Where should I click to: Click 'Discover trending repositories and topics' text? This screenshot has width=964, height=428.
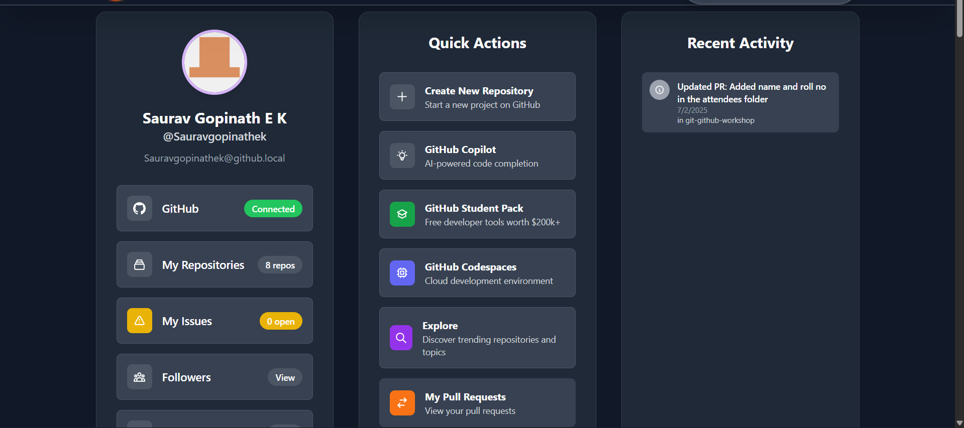[489, 346]
